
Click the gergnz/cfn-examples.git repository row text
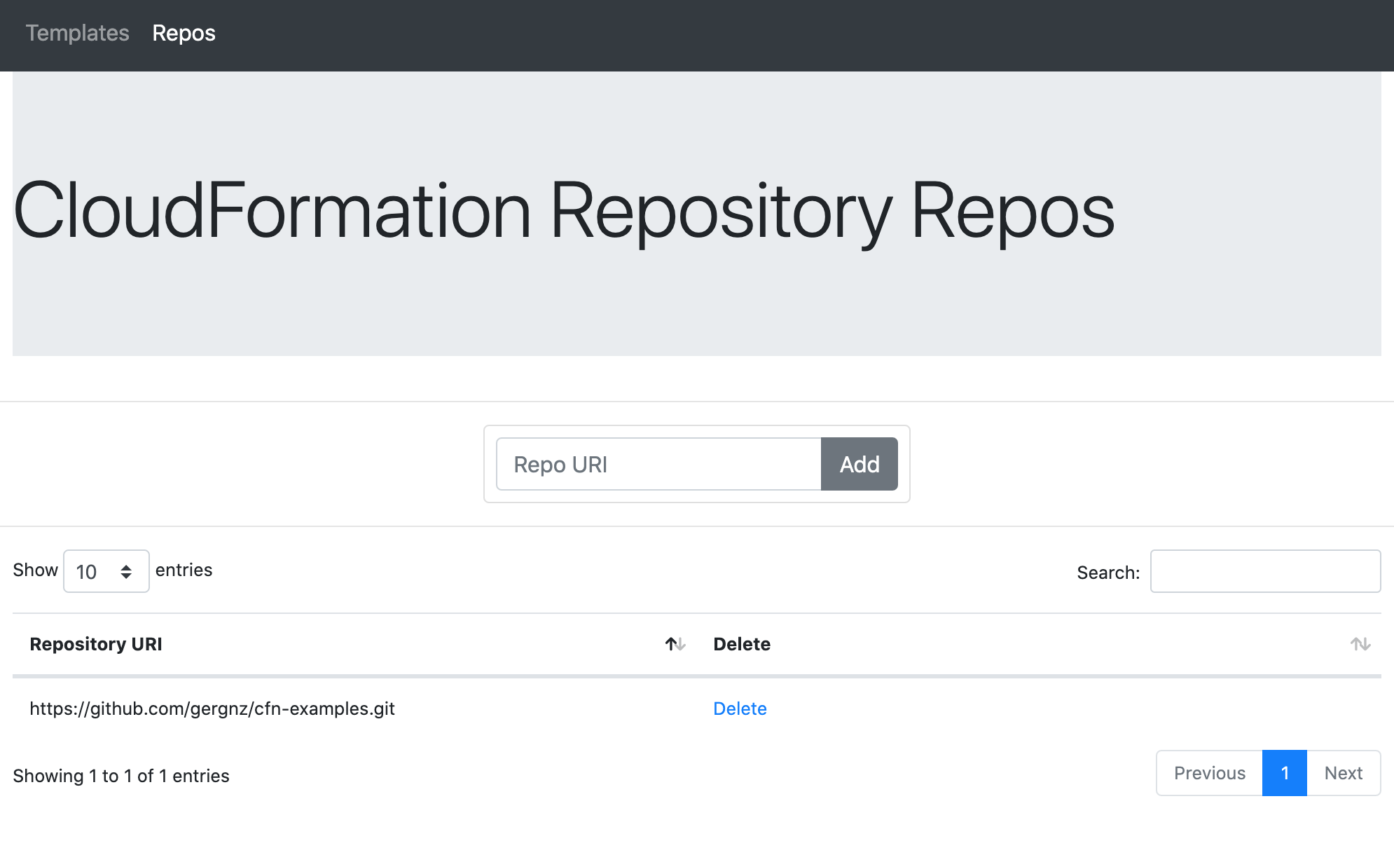point(212,709)
